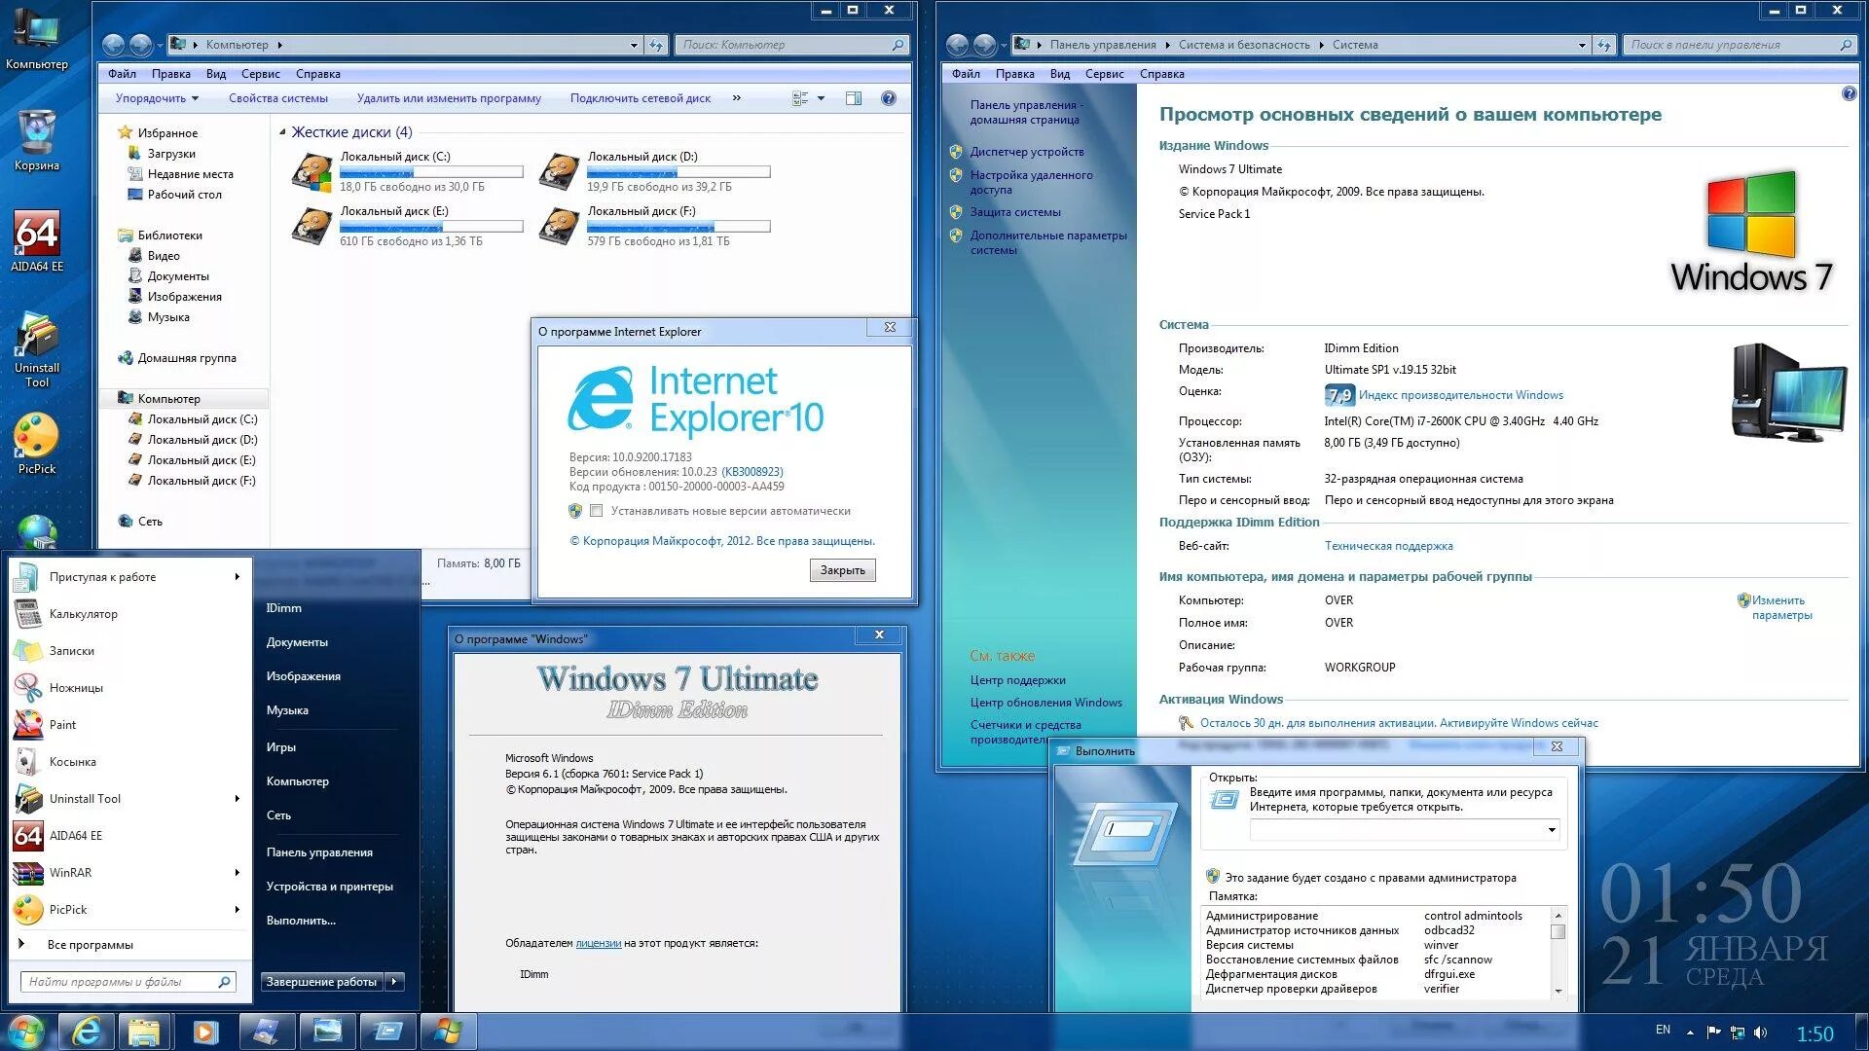Open Local disk (E:) drive icon
The width and height of the screenshot is (1869, 1051).
click(x=312, y=226)
